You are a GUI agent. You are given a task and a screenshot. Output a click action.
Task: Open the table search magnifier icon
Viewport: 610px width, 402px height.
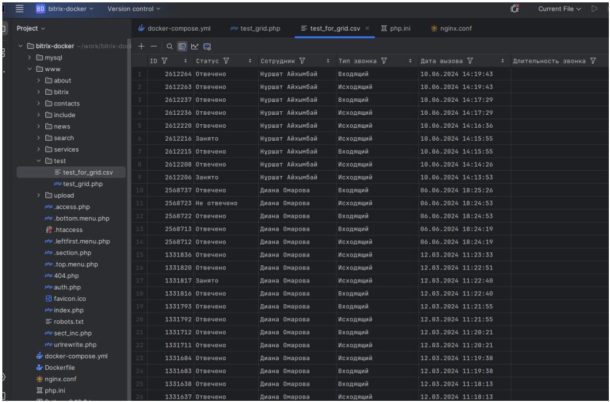coord(169,46)
